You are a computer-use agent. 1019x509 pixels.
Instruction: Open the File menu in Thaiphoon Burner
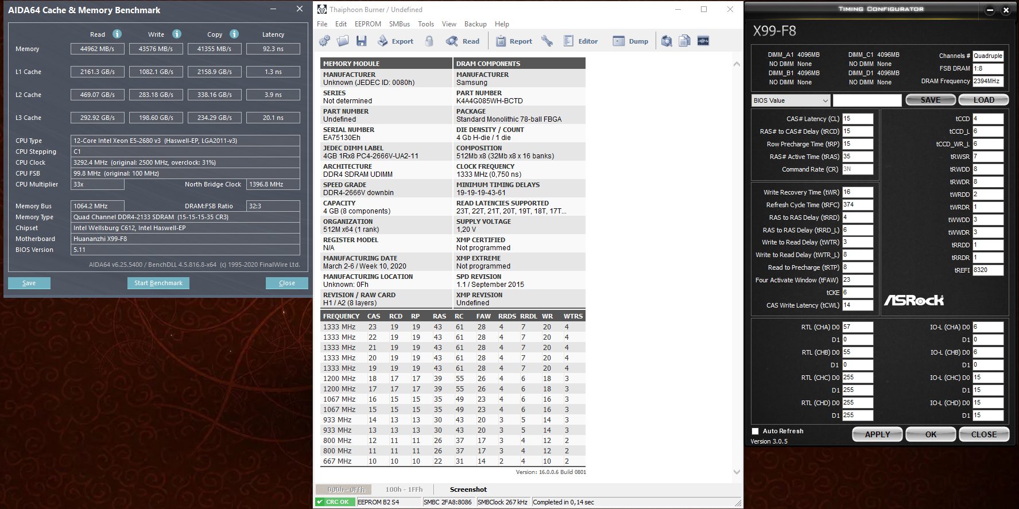(322, 24)
